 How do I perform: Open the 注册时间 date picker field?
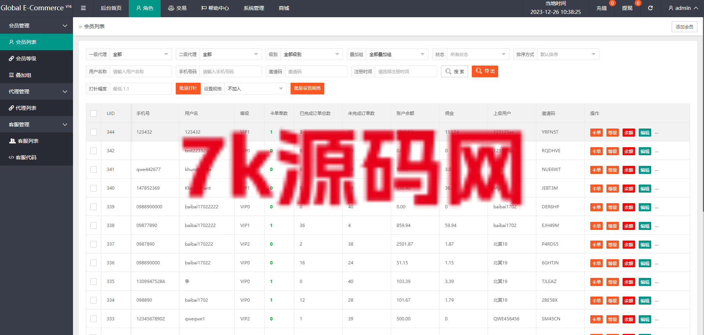(x=406, y=71)
